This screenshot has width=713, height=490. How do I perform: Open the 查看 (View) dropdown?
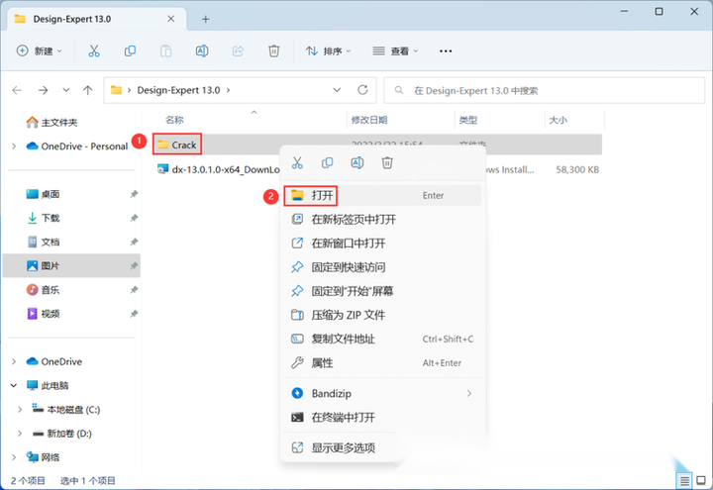click(395, 50)
